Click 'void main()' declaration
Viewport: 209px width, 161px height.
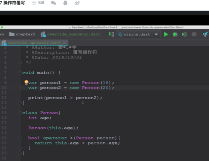tap(38, 73)
